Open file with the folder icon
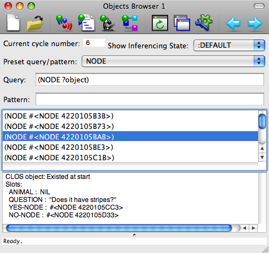Viewport: 269px width, 253px height. [35, 23]
